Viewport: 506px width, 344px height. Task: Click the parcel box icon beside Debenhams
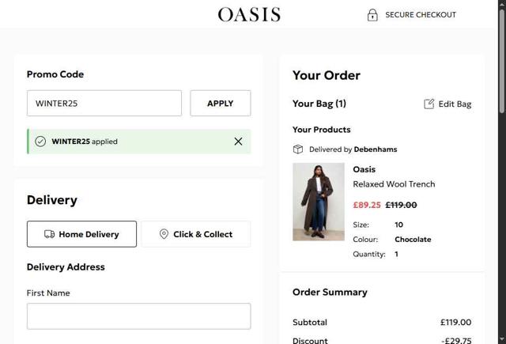(x=298, y=149)
